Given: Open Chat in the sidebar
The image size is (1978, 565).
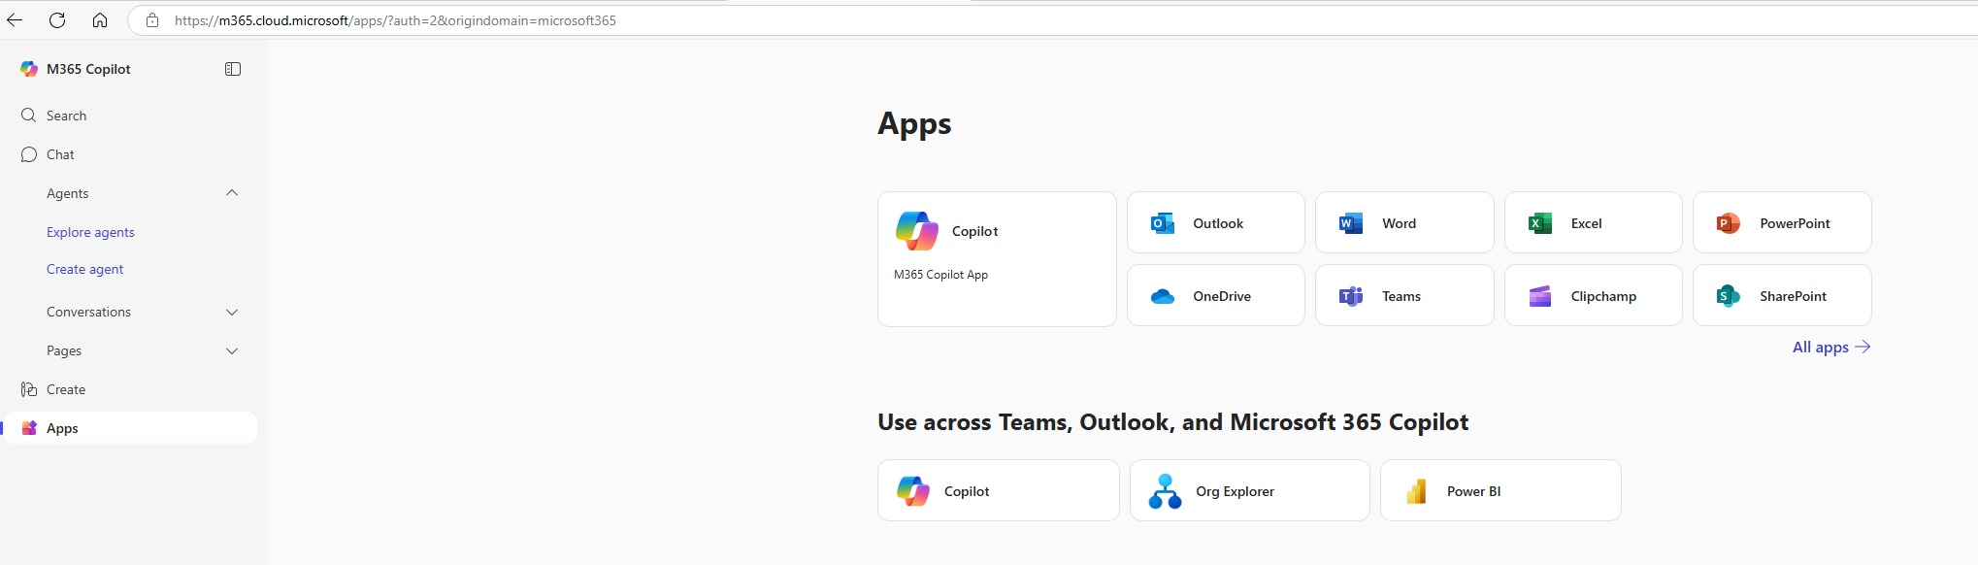Looking at the screenshot, I should [x=131, y=154].
